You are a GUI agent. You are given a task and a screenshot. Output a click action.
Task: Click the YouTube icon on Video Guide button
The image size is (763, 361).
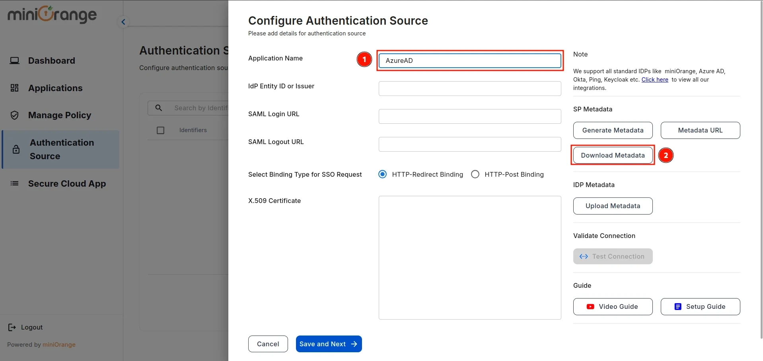coord(591,306)
